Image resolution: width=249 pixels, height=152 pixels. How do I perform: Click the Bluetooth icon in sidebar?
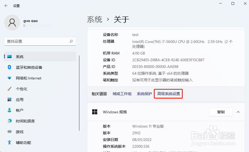click(9, 67)
